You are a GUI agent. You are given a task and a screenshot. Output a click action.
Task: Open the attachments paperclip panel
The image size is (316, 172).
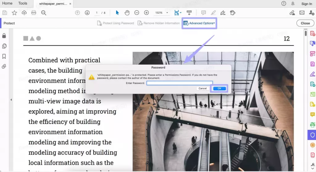tap(4, 66)
